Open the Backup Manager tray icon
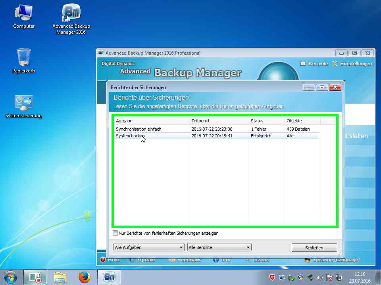 tap(282, 277)
